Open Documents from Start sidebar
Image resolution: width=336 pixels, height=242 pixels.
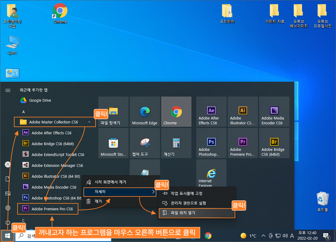click(x=8, y=179)
